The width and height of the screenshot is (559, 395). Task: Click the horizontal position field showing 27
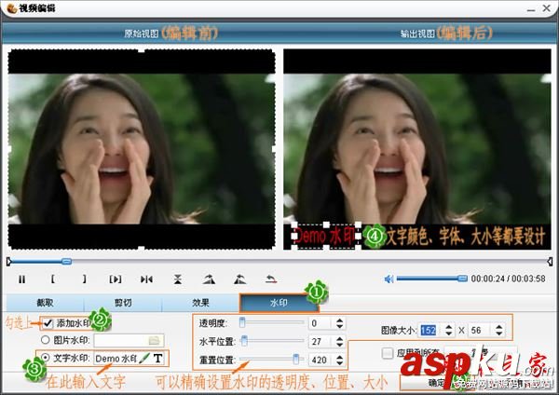click(322, 342)
